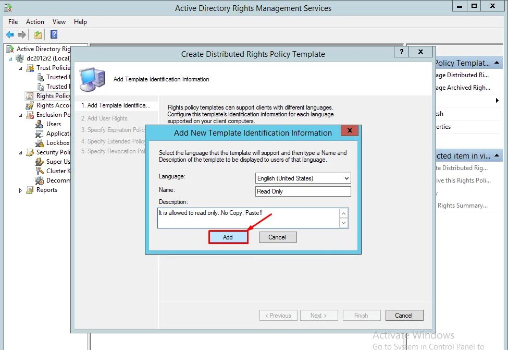Collapse the dc2012r2 (Local) tree node

pyautogui.click(x=11, y=59)
